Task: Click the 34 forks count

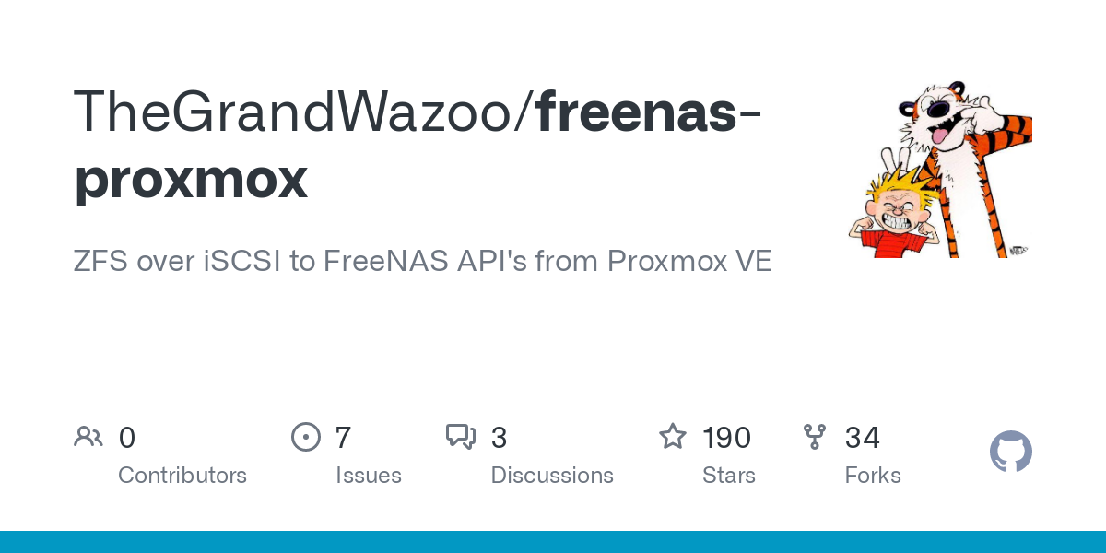Action: click(x=863, y=438)
